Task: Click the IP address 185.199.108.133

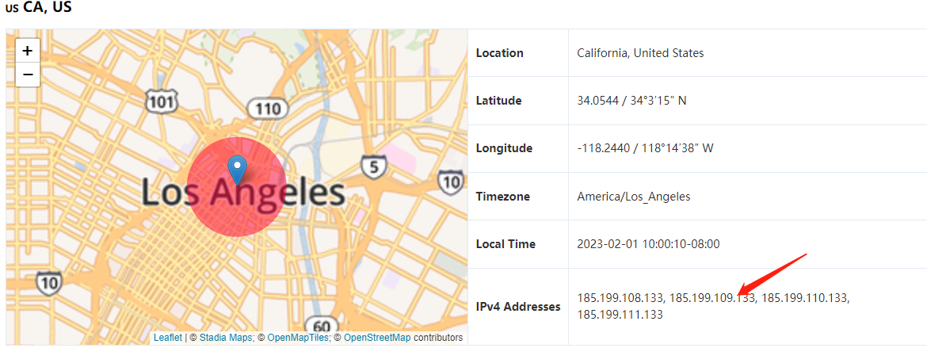Action: pyautogui.click(x=620, y=298)
